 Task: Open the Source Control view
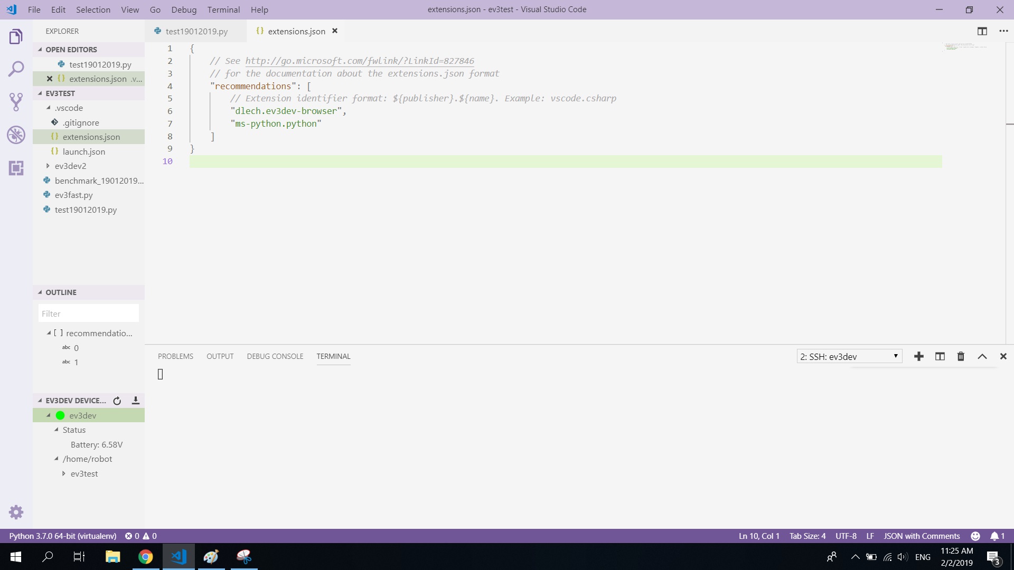(x=16, y=102)
